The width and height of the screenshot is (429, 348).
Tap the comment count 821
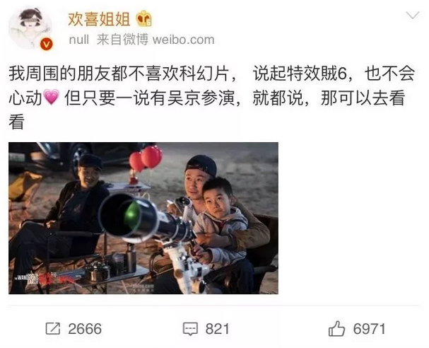click(x=217, y=329)
